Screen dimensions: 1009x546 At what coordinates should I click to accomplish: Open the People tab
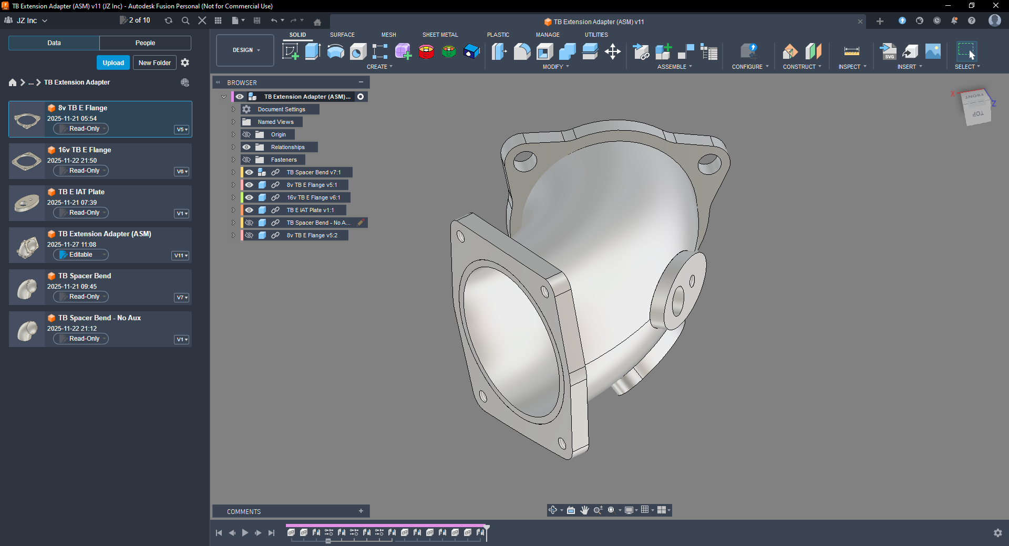tap(145, 43)
